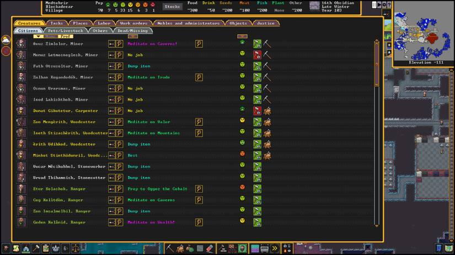
Task: Sort citizens by the Prof column
Action: pyautogui.click(x=65, y=37)
